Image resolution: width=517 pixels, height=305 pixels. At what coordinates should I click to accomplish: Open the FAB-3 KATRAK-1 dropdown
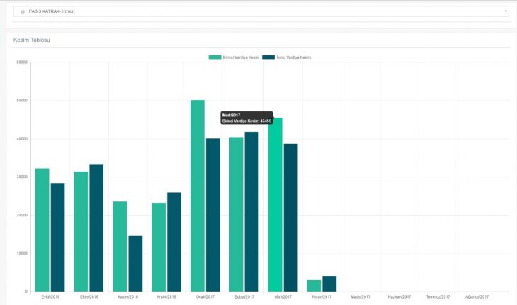coord(262,11)
